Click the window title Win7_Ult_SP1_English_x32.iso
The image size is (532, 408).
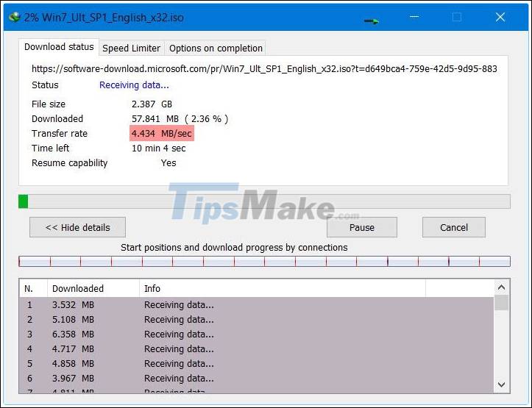point(113,18)
